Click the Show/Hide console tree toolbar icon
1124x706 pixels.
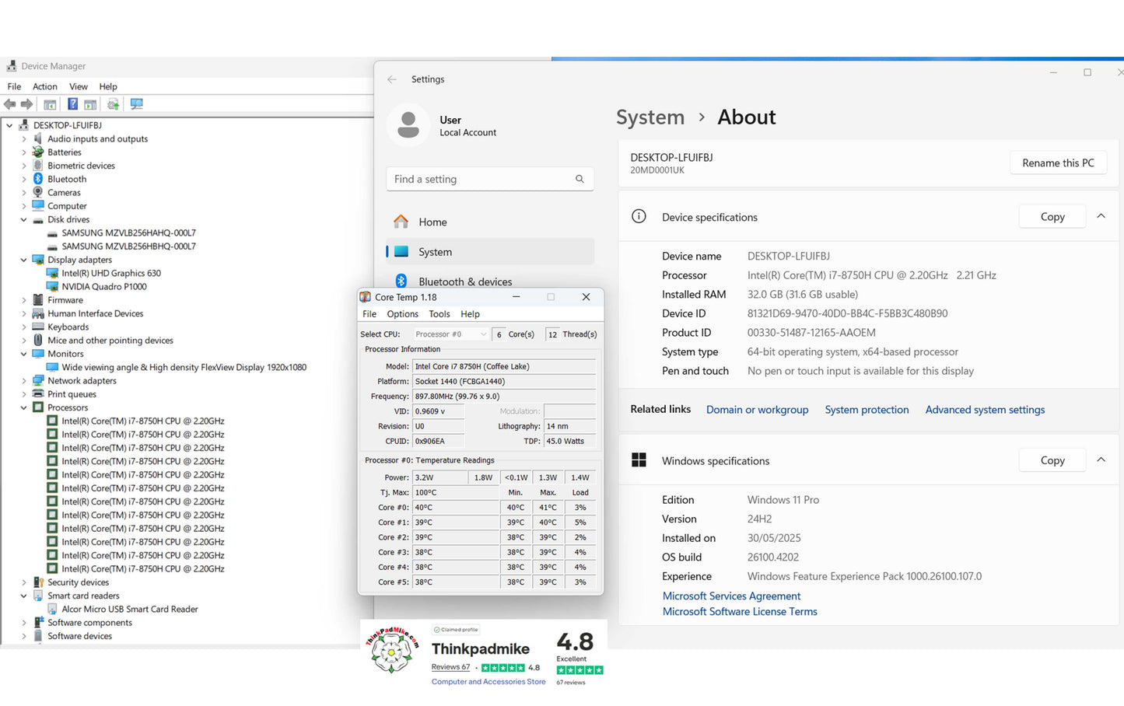[x=50, y=104]
